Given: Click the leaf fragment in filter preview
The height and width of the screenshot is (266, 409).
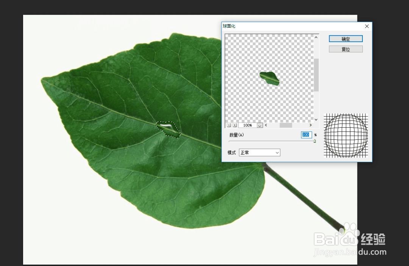Looking at the screenshot, I should tap(270, 78).
